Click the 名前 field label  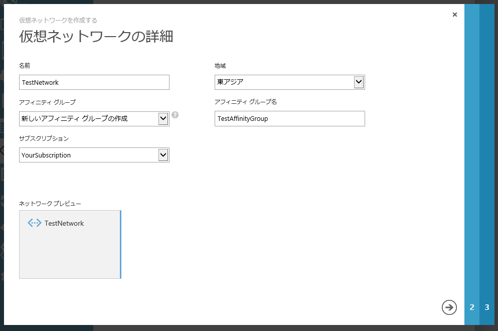(25, 66)
